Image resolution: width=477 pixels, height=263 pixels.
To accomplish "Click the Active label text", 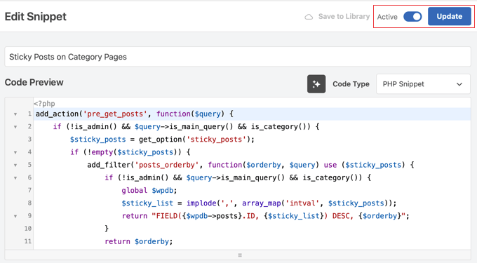I will coord(387,17).
